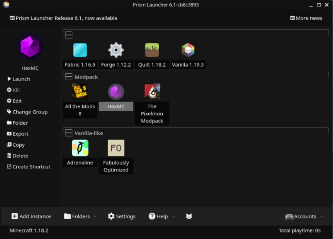Kill the running instance
This screenshot has width=333, height=239.
click(13, 90)
